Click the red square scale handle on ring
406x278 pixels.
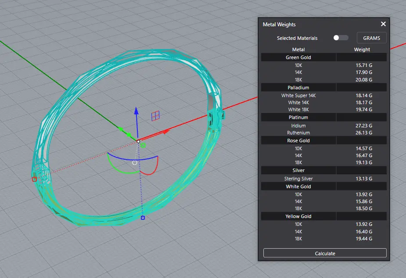pyautogui.click(x=34, y=179)
